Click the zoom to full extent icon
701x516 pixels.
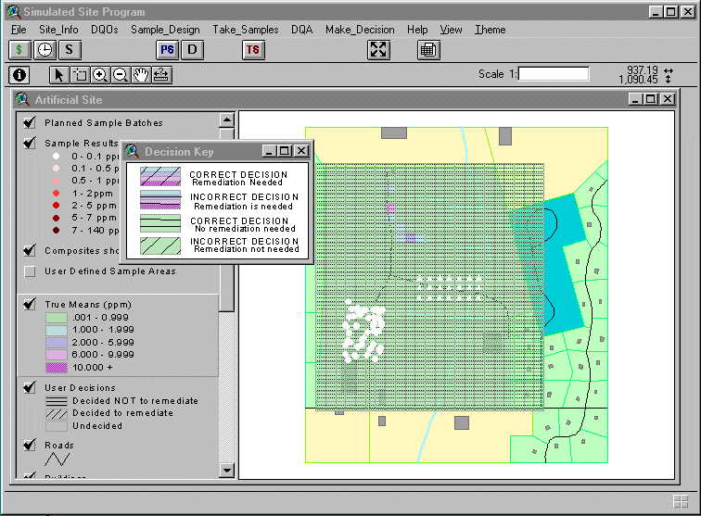tap(377, 50)
